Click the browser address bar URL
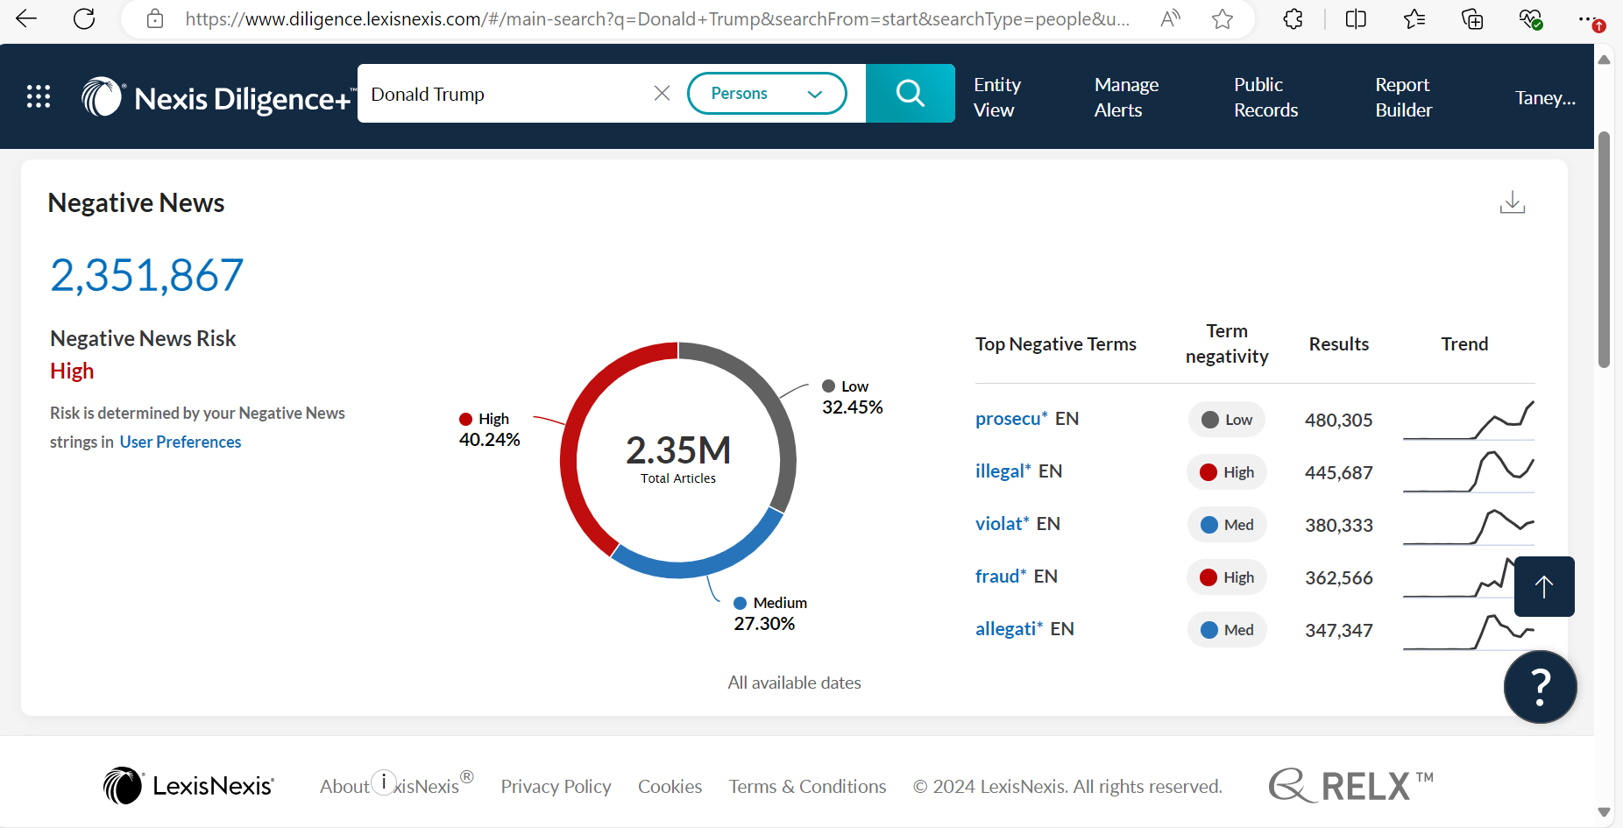This screenshot has width=1623, height=828. tap(657, 18)
